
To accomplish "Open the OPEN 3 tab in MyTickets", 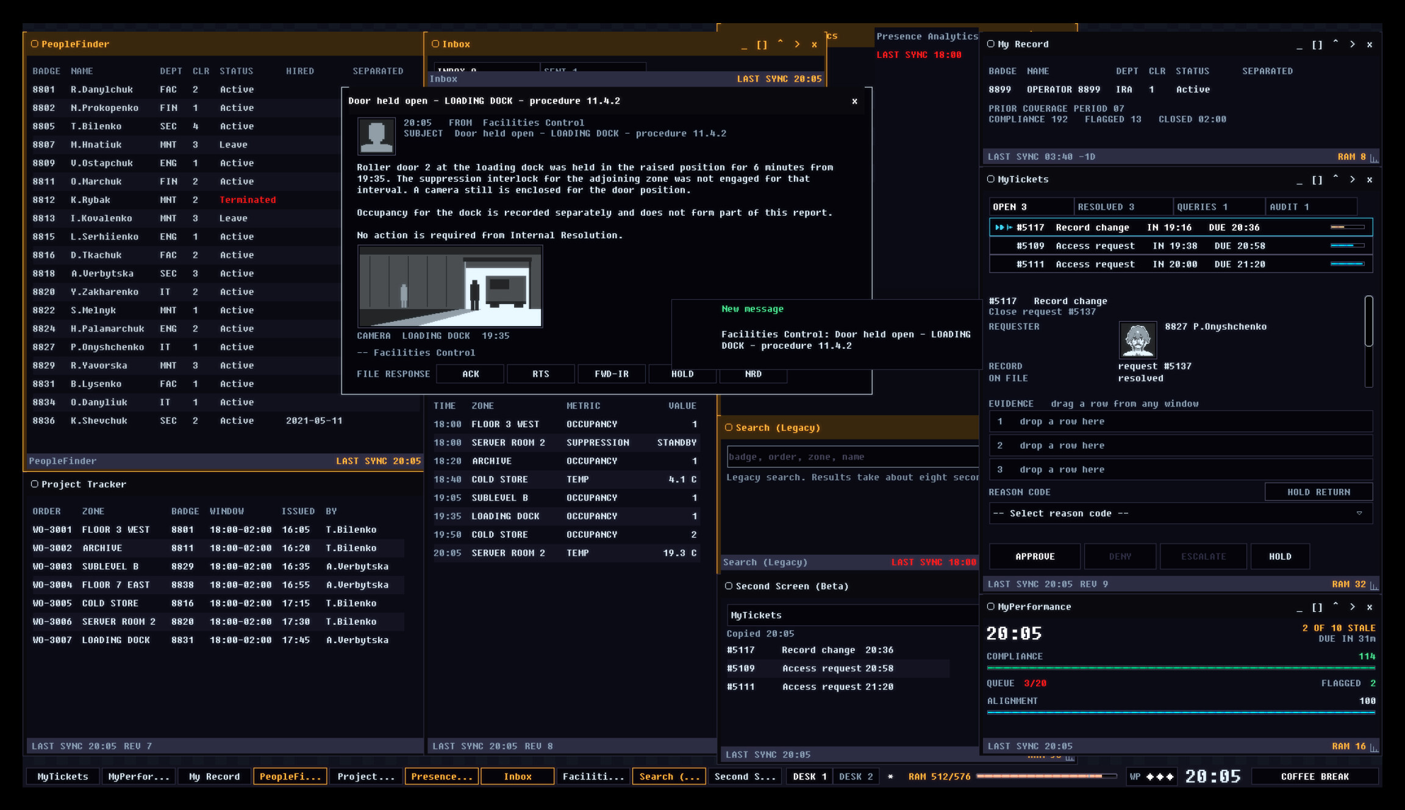I will point(1031,207).
